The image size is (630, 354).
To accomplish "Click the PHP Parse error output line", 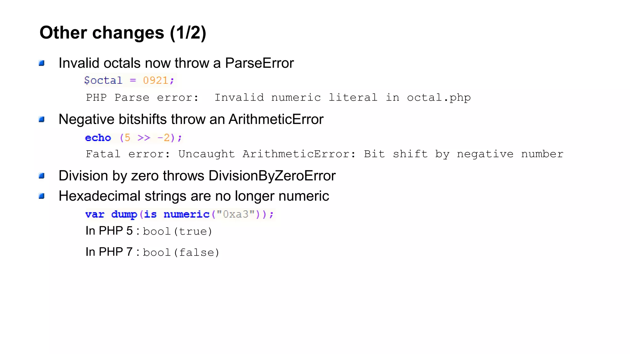I will 278,98.
